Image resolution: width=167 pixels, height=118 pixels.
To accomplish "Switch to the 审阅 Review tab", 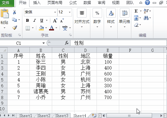I will 102,3.
